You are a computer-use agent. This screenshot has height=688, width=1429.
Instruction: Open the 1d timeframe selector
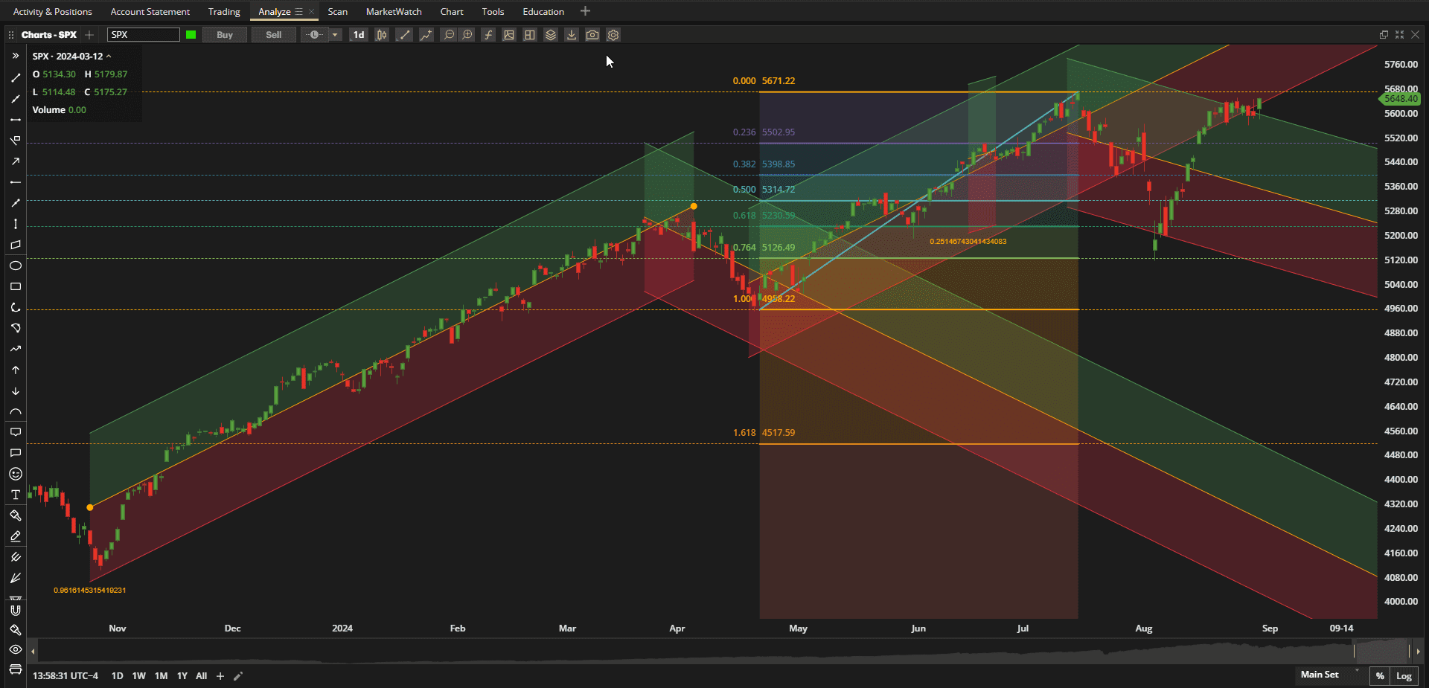(x=359, y=35)
